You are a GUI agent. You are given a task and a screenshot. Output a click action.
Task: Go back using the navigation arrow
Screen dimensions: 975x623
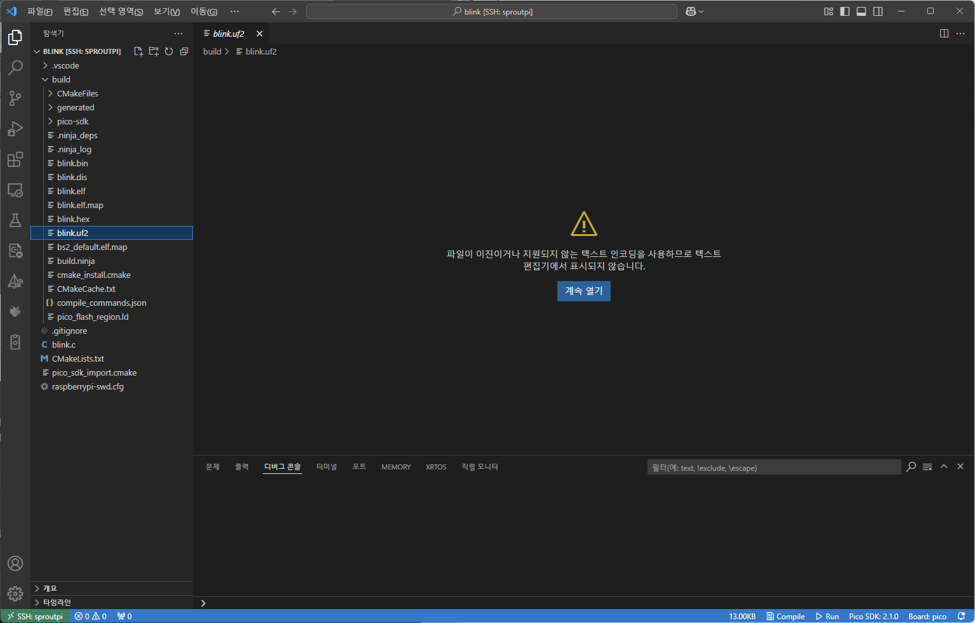[x=275, y=11]
